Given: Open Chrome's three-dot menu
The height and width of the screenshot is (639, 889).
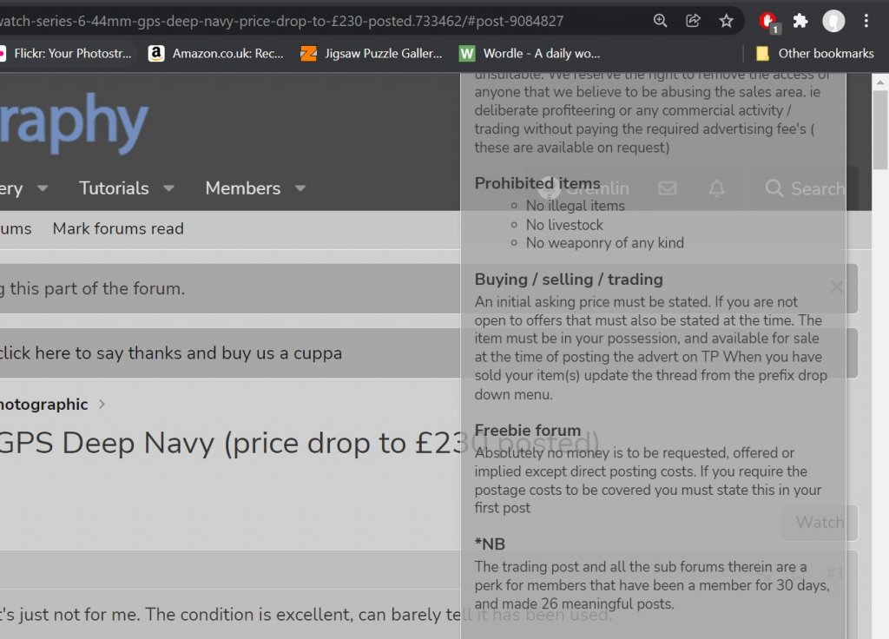Looking at the screenshot, I should [x=866, y=21].
